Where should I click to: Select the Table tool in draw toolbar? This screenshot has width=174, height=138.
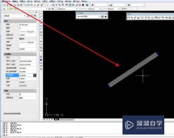coord(41,66)
